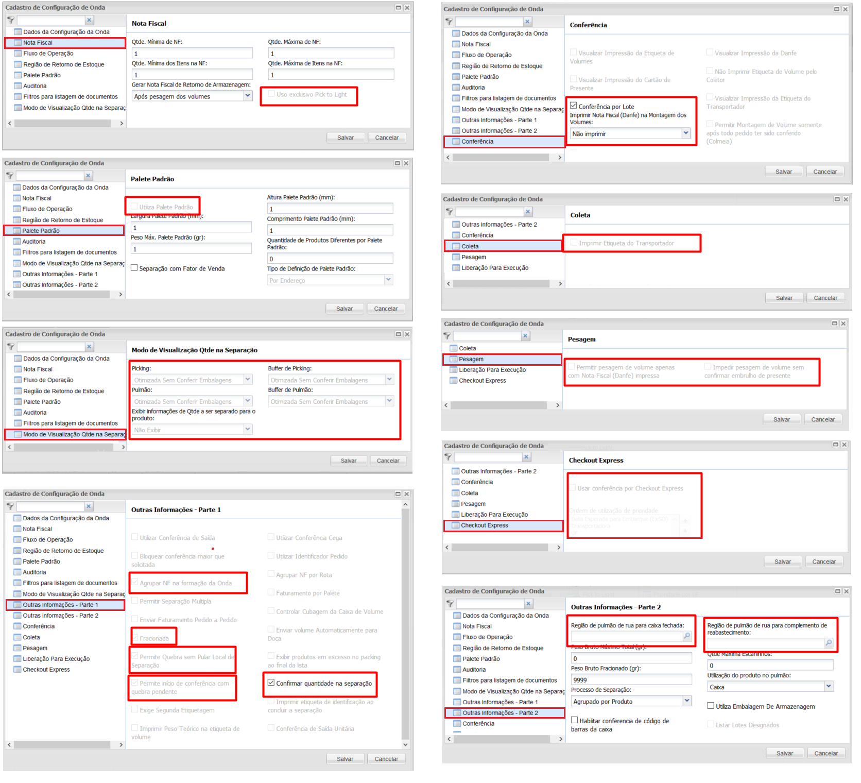Focus the 'Peso Bruto Fracionado (gr)' field
The width and height of the screenshot is (861, 783).
tap(631, 679)
